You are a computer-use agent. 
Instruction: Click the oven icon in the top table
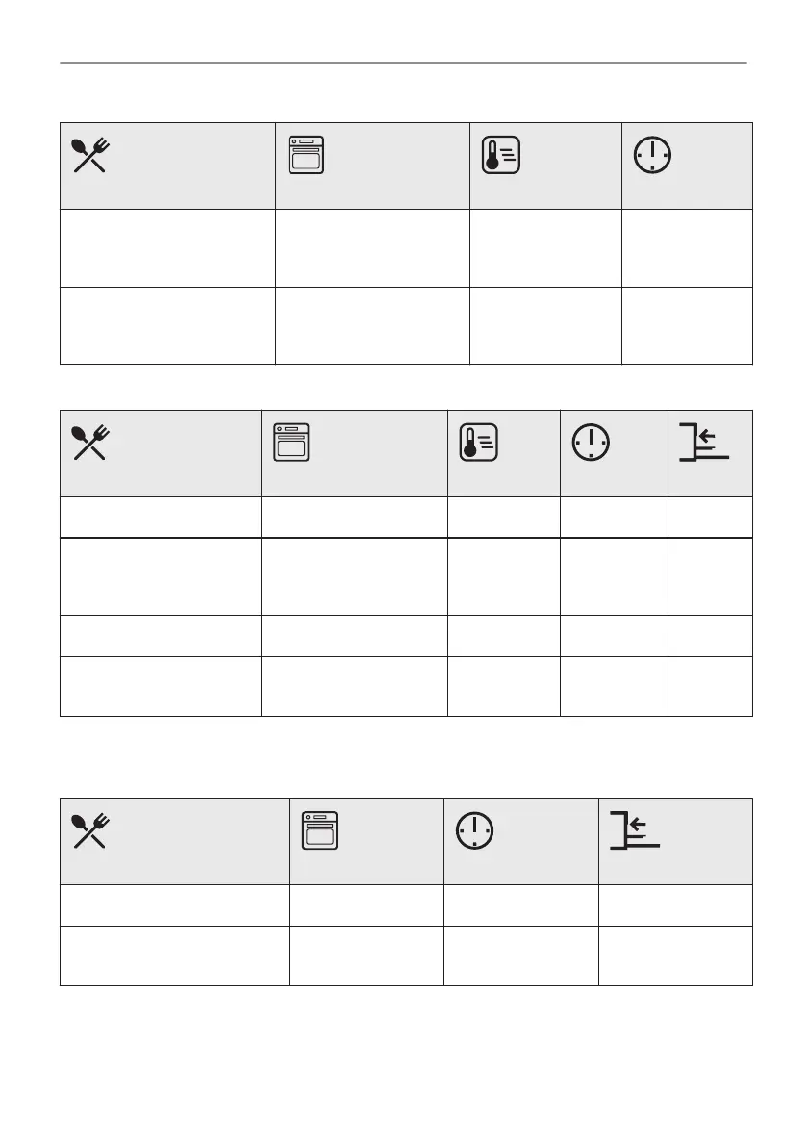307,155
